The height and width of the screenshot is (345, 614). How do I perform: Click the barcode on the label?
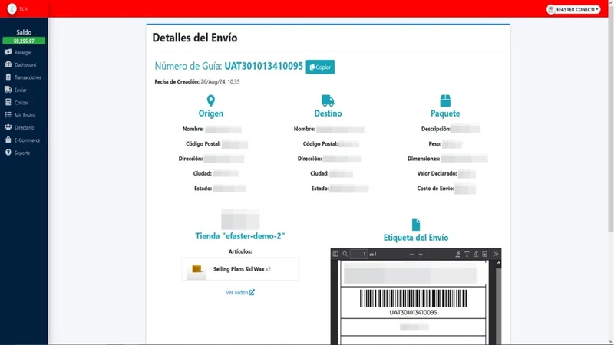(413, 298)
